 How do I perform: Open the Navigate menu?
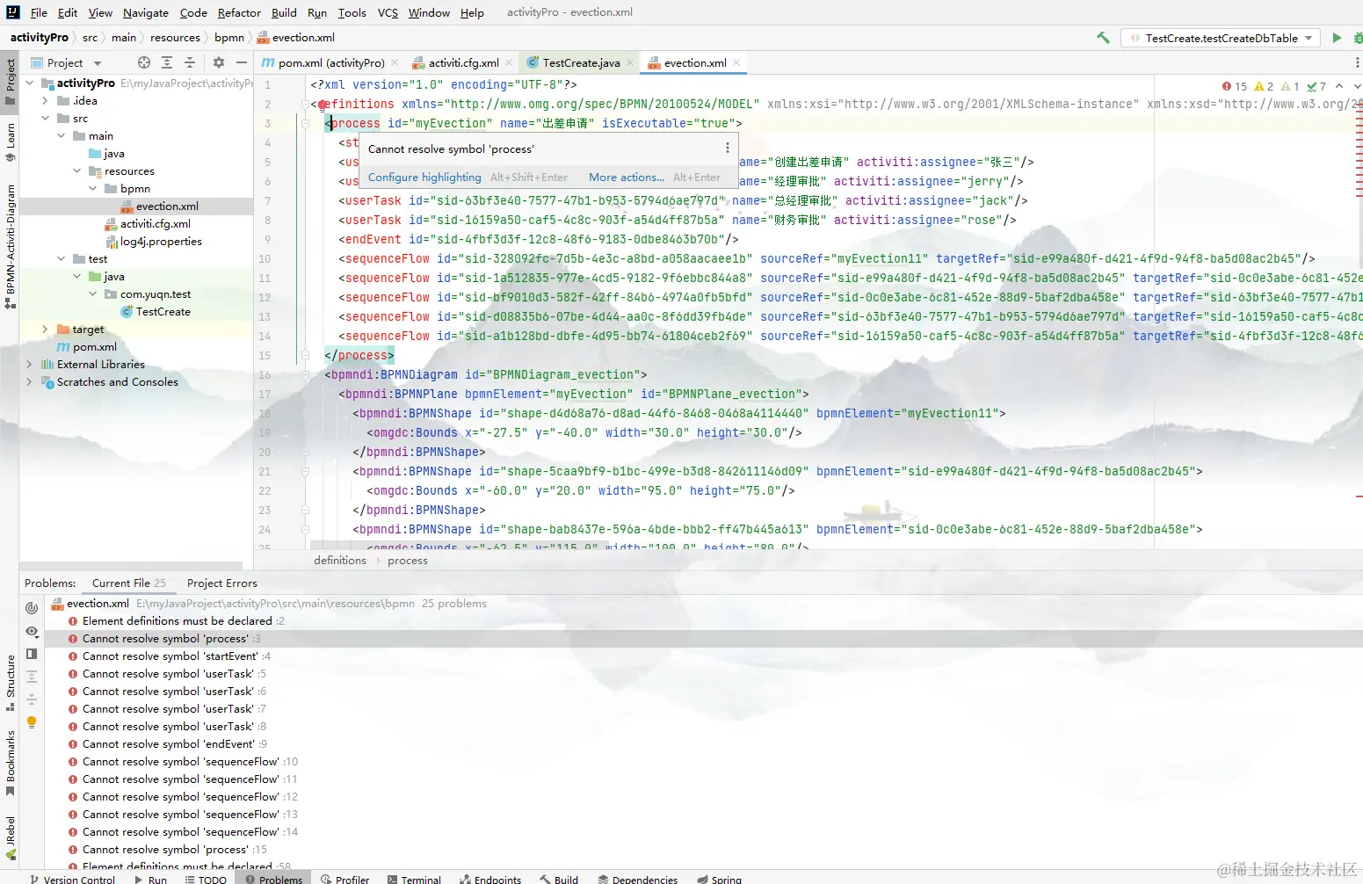coord(145,12)
